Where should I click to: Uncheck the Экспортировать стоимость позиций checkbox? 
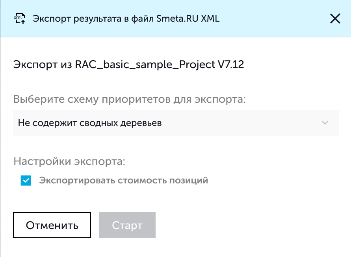26,181
